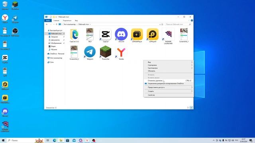Click Этот компьютер in the address breadcrumb

click(x=69, y=24)
